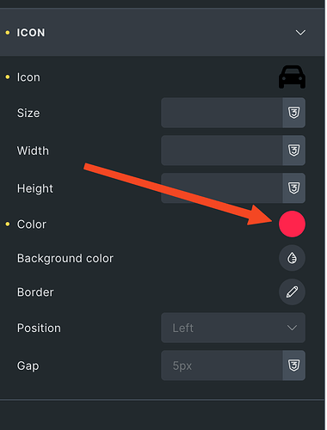This screenshot has width=327, height=430.
Task: Click the CSS icon beside Size
Action: click(x=294, y=113)
